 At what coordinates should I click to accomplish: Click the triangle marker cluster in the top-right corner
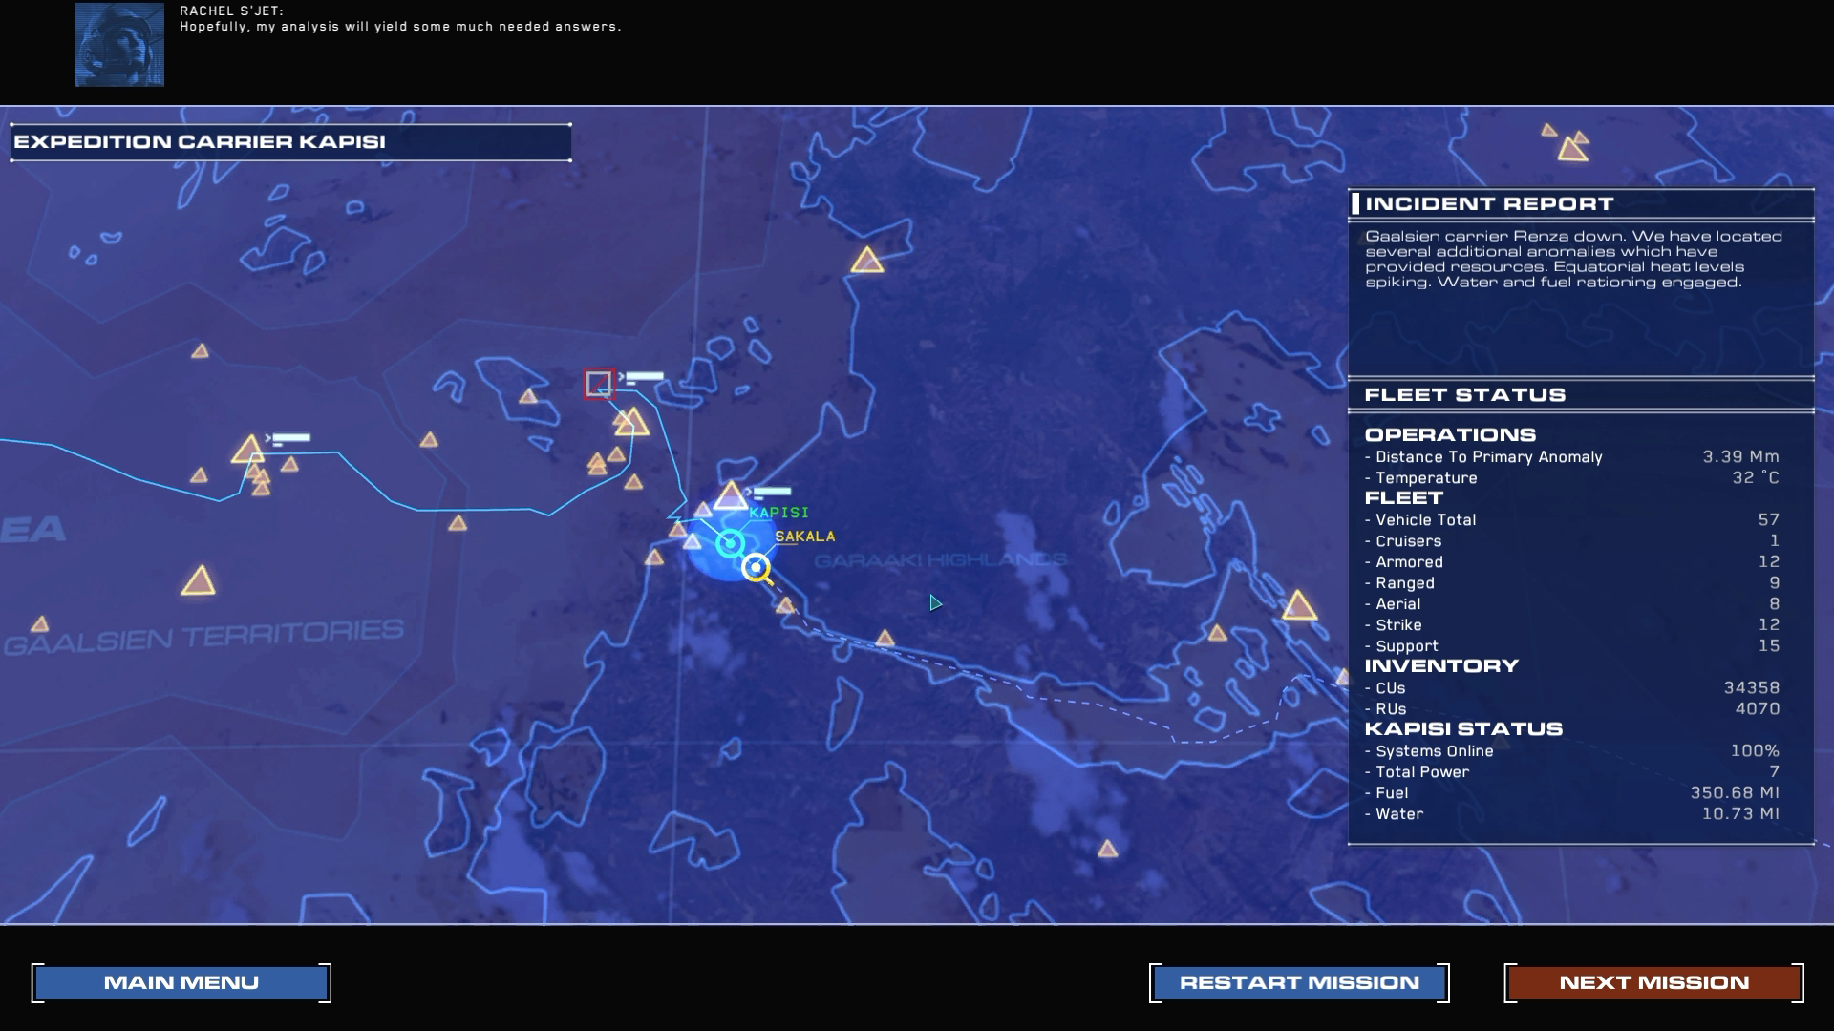pos(1571,147)
